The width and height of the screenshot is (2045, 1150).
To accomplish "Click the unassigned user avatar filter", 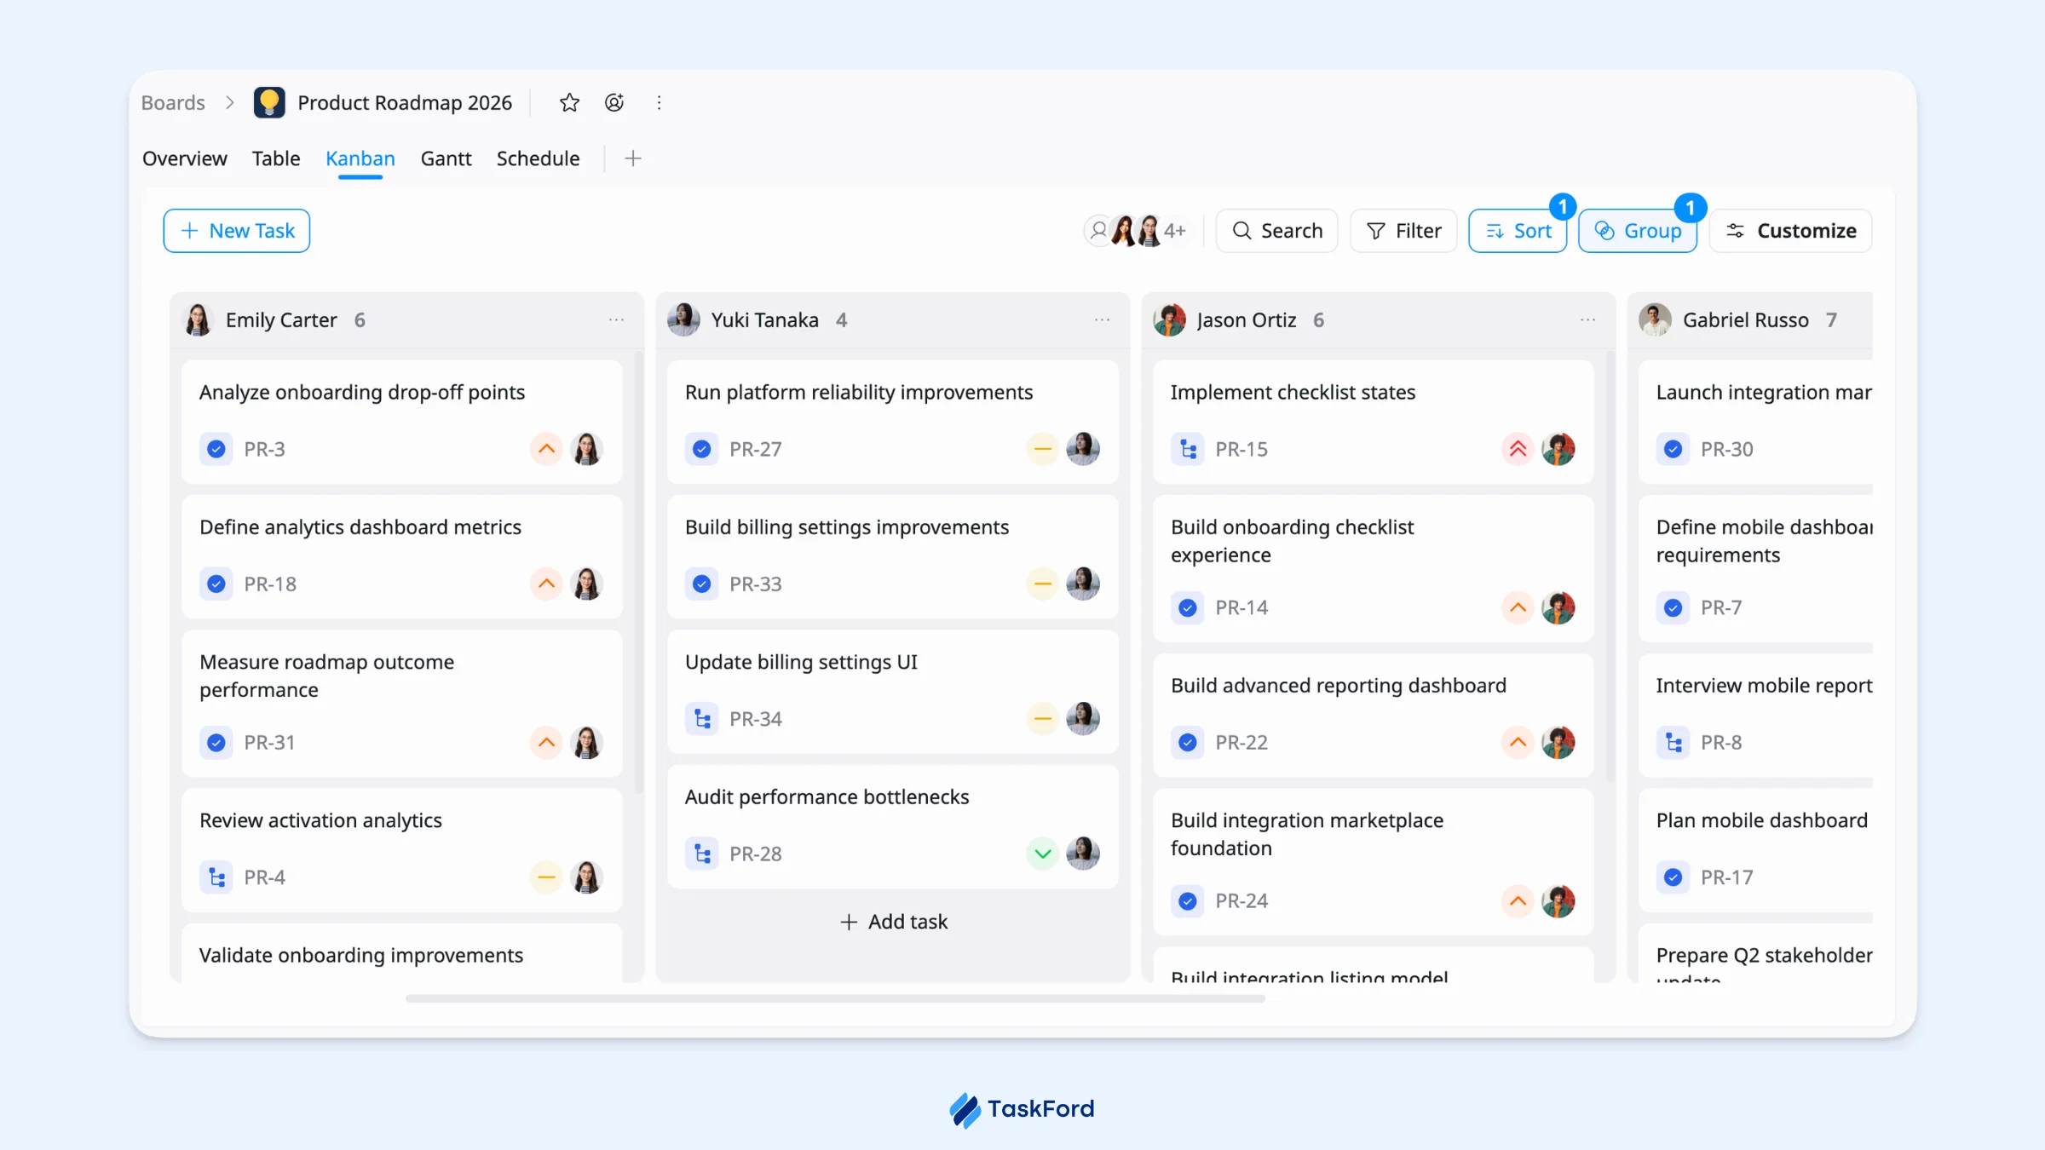I will tap(1098, 231).
